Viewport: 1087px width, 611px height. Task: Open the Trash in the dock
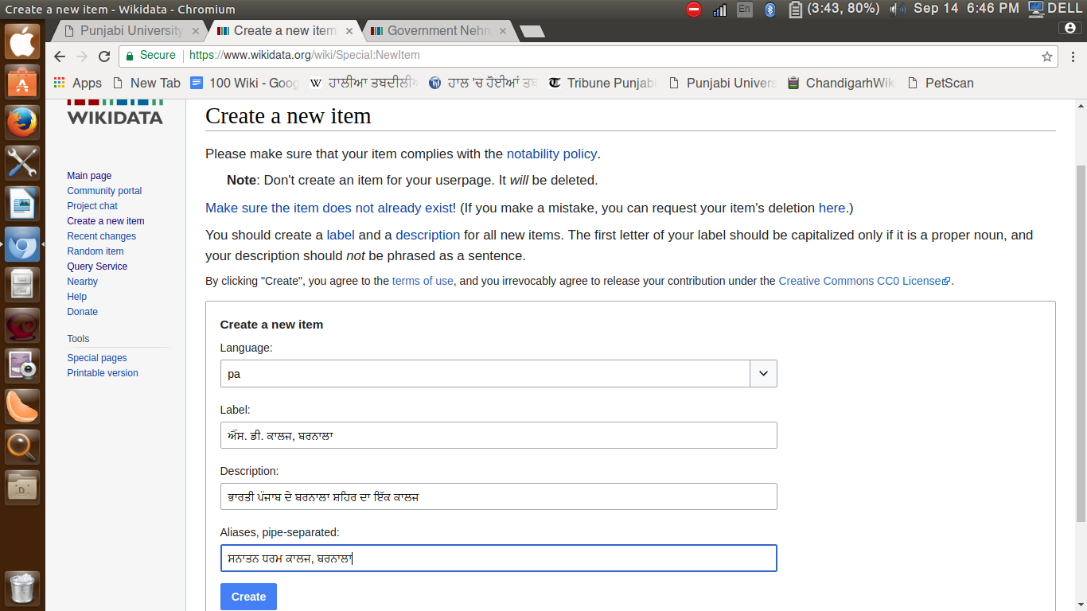22,589
